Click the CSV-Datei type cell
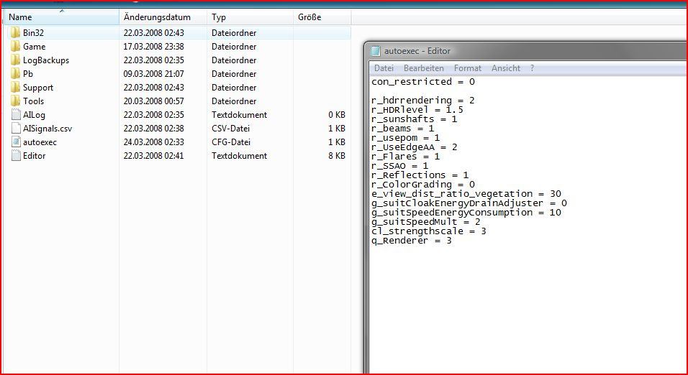Image resolution: width=688 pixels, height=375 pixels. click(x=232, y=129)
